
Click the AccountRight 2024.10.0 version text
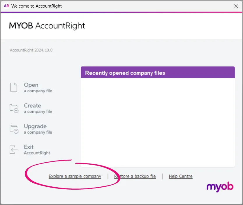(31, 50)
